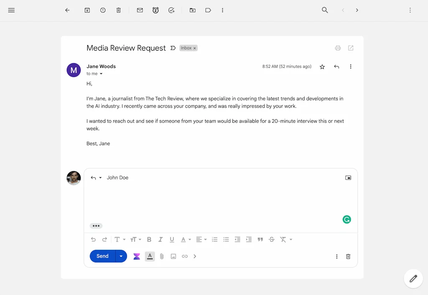The width and height of the screenshot is (428, 295).
Task: Mark the email as unread
Action: point(140,10)
